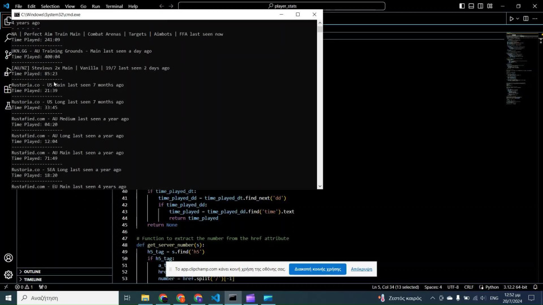This screenshot has height=305, width=543.
Task: Open run options dropdown arrow beside play
Action: pyautogui.click(x=517, y=18)
